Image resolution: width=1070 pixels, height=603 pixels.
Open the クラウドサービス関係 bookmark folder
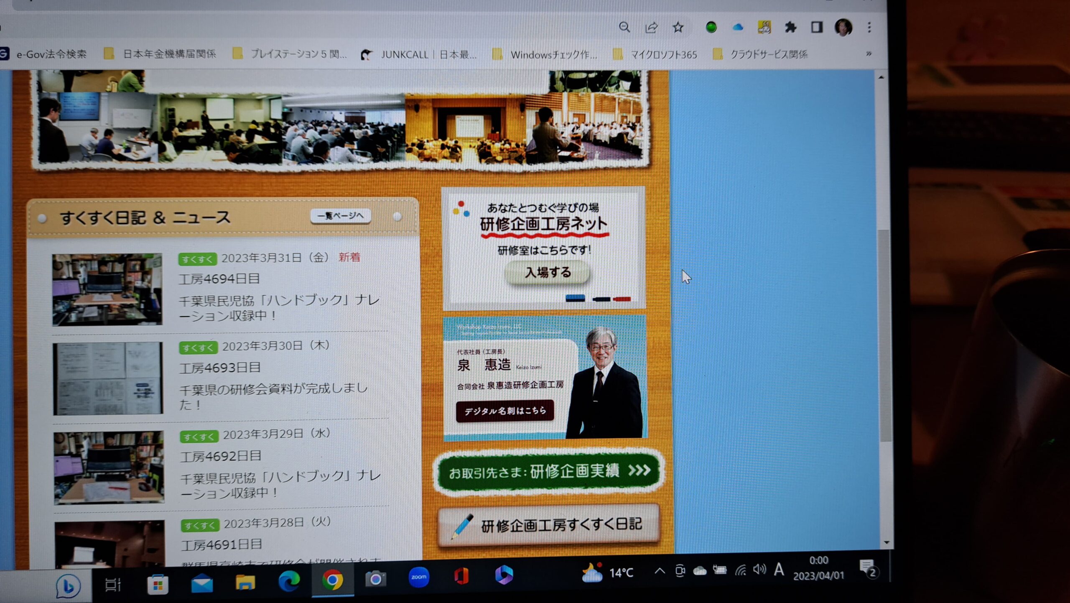(760, 54)
